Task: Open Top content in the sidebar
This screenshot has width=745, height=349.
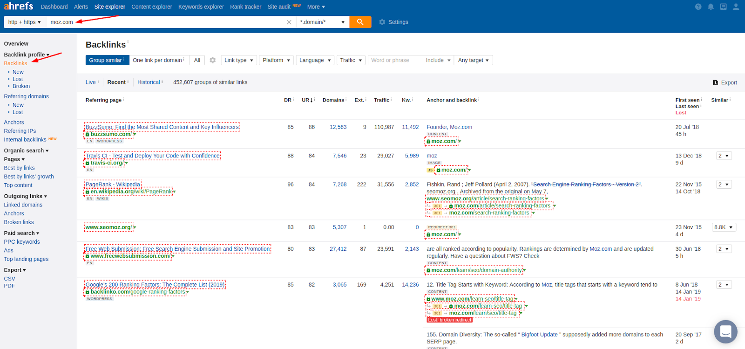Action: pos(18,185)
